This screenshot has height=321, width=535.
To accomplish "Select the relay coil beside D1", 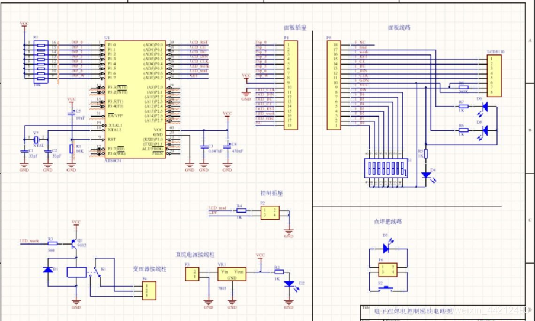I will click(76, 272).
